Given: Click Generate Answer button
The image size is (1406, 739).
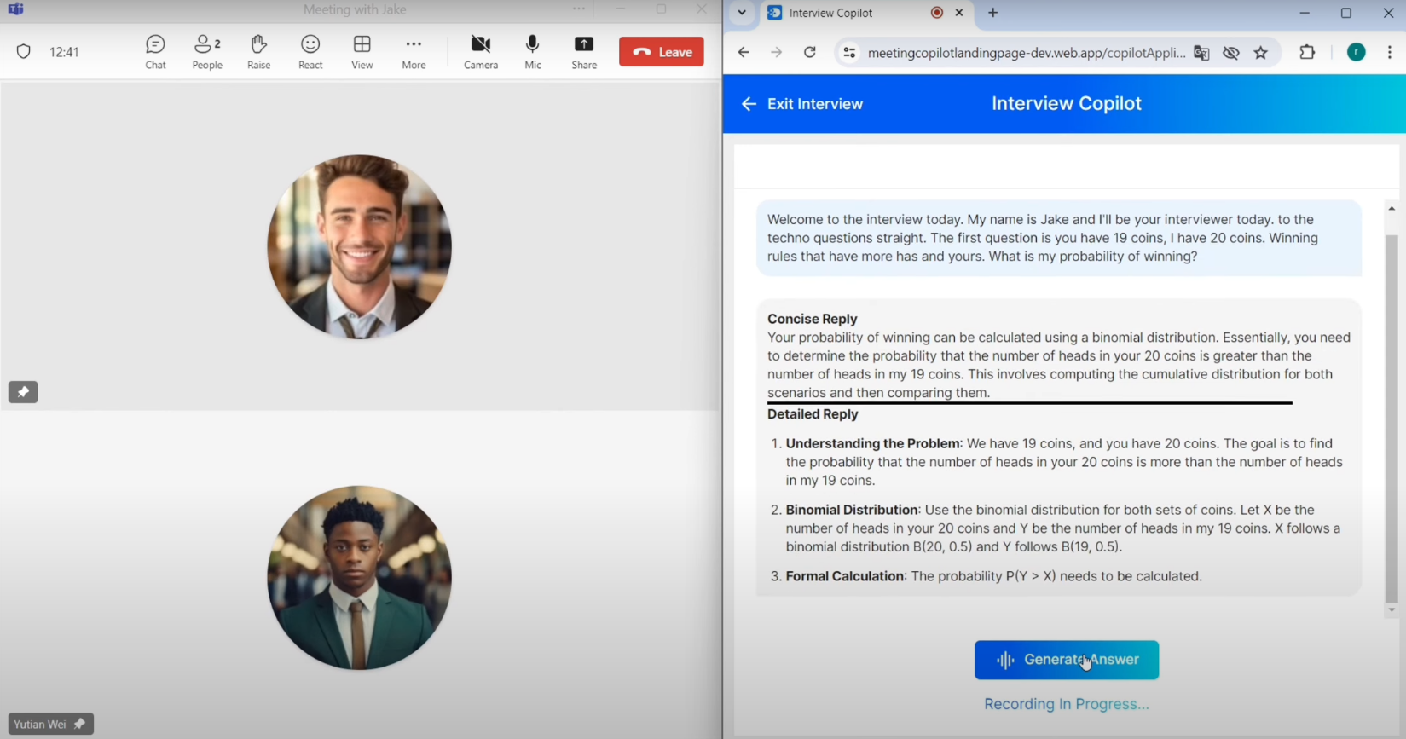Looking at the screenshot, I should click(1067, 660).
